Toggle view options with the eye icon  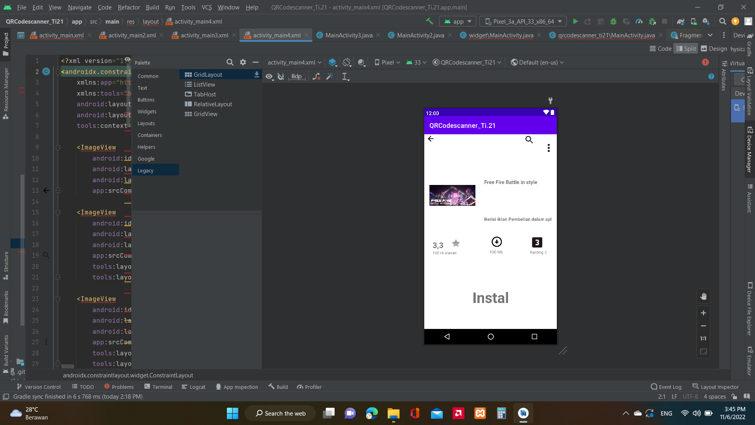(x=269, y=77)
